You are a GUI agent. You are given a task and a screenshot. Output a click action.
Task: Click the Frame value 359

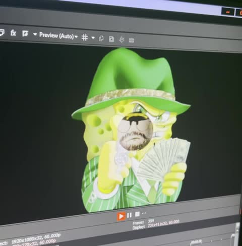pos(151,221)
